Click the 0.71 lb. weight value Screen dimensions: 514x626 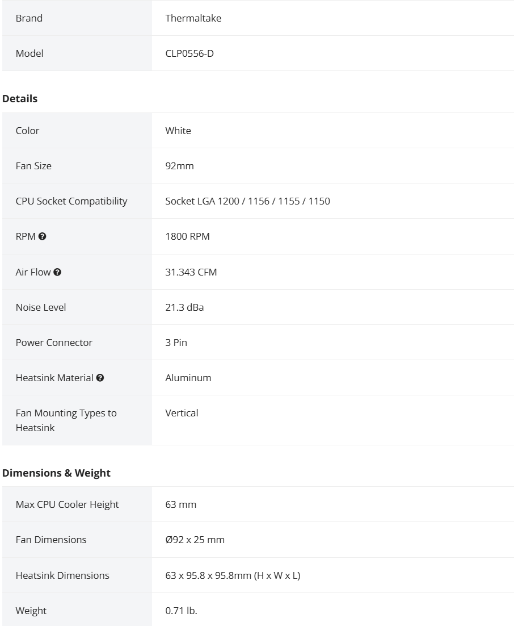181,611
